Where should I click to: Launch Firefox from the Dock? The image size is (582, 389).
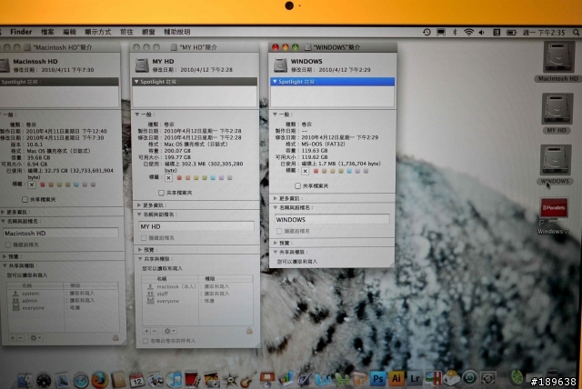pyautogui.click(x=99, y=380)
